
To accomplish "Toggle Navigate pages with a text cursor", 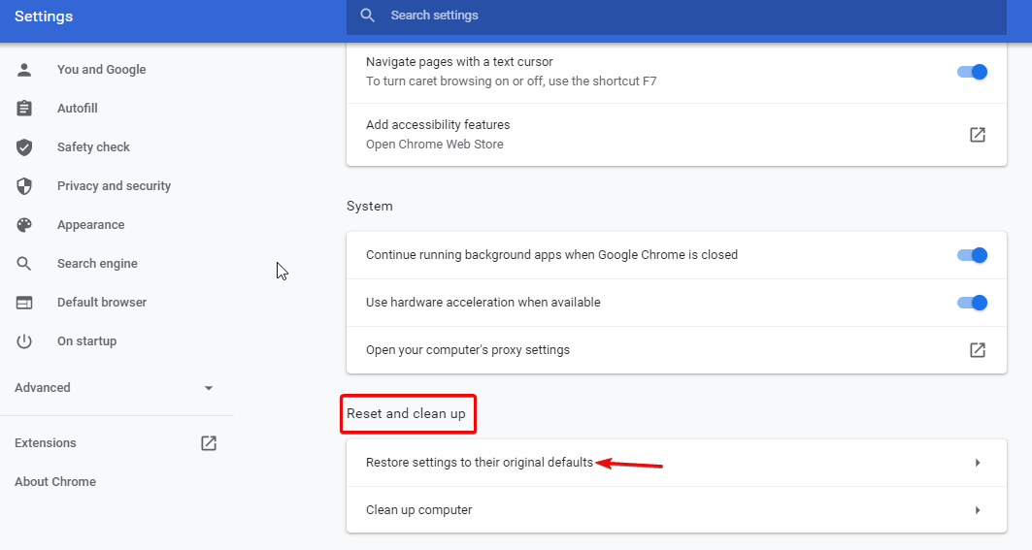I will click(972, 72).
